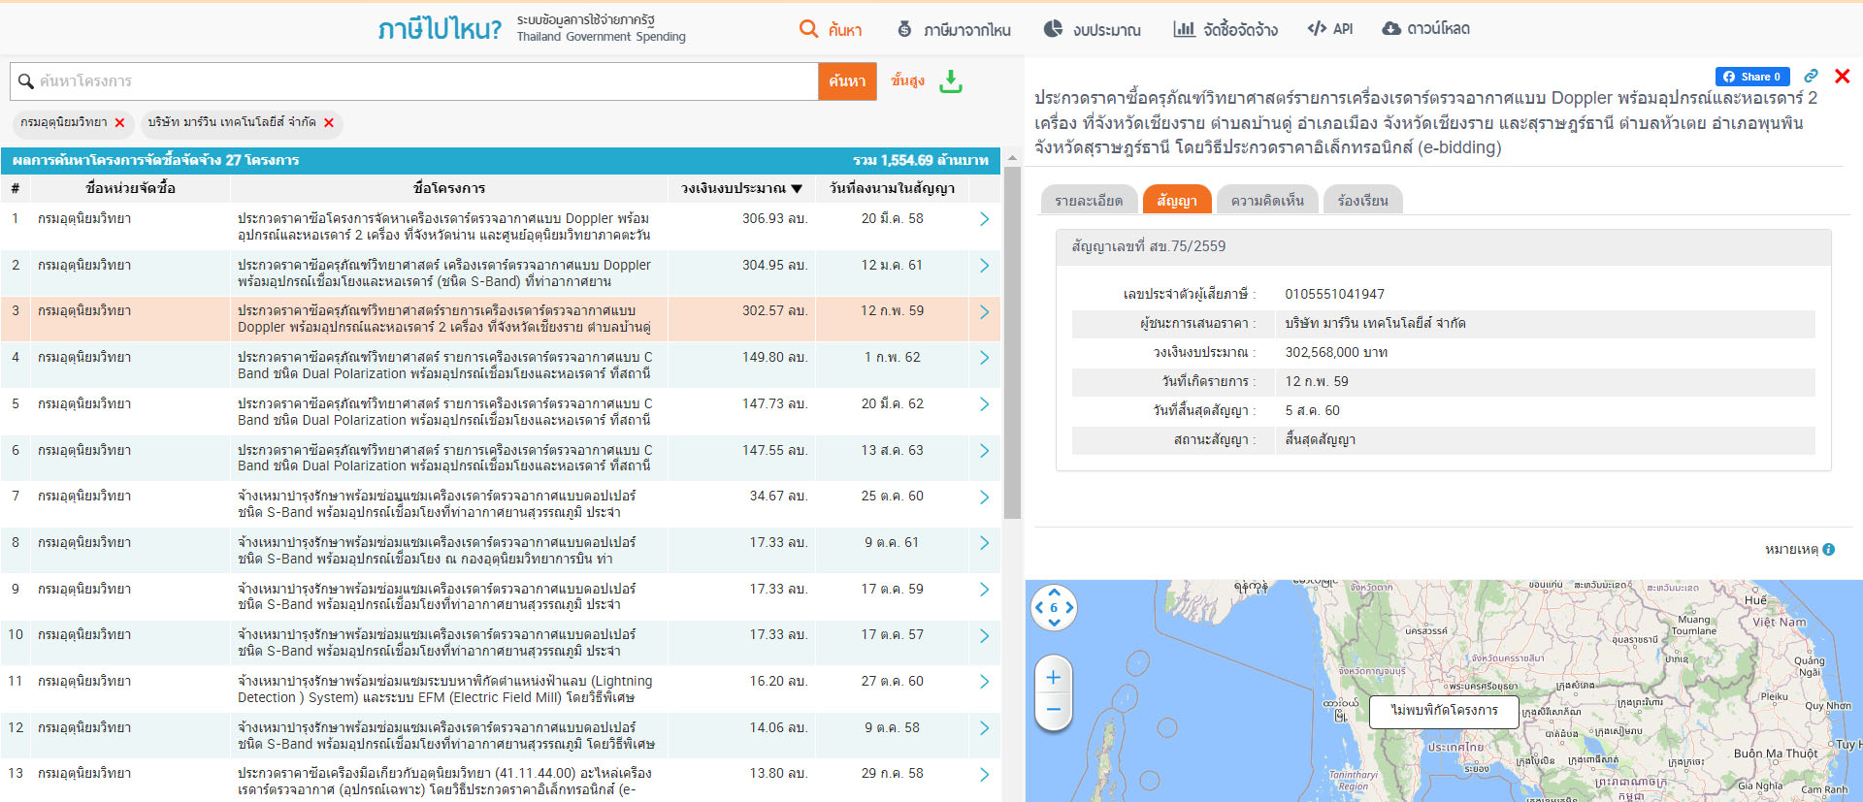1863x802 pixels.
Task: Zoom out on the map
Action: click(1054, 710)
